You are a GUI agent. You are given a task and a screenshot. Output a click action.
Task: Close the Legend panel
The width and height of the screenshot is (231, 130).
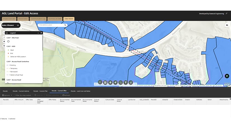pyautogui.click(x=41, y=33)
